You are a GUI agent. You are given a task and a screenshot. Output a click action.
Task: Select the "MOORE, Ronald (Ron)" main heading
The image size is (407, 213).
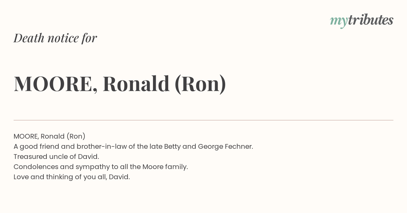(120, 84)
